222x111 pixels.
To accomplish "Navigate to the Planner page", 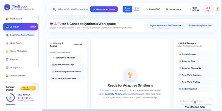I will click(x=20, y=59).
